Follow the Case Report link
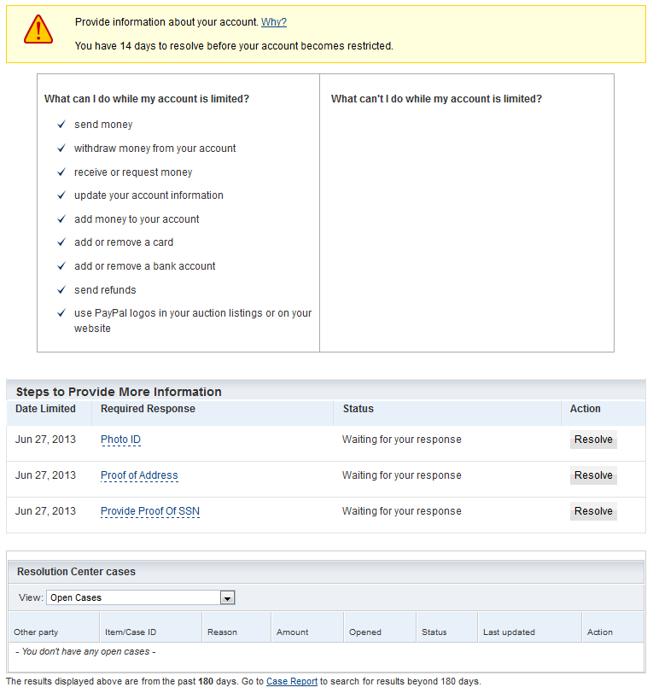The width and height of the screenshot is (653, 699). [291, 682]
